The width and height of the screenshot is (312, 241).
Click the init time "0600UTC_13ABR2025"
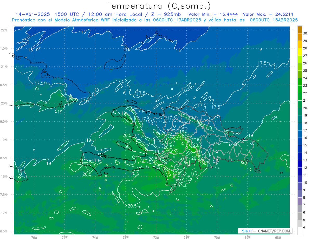click(178, 20)
